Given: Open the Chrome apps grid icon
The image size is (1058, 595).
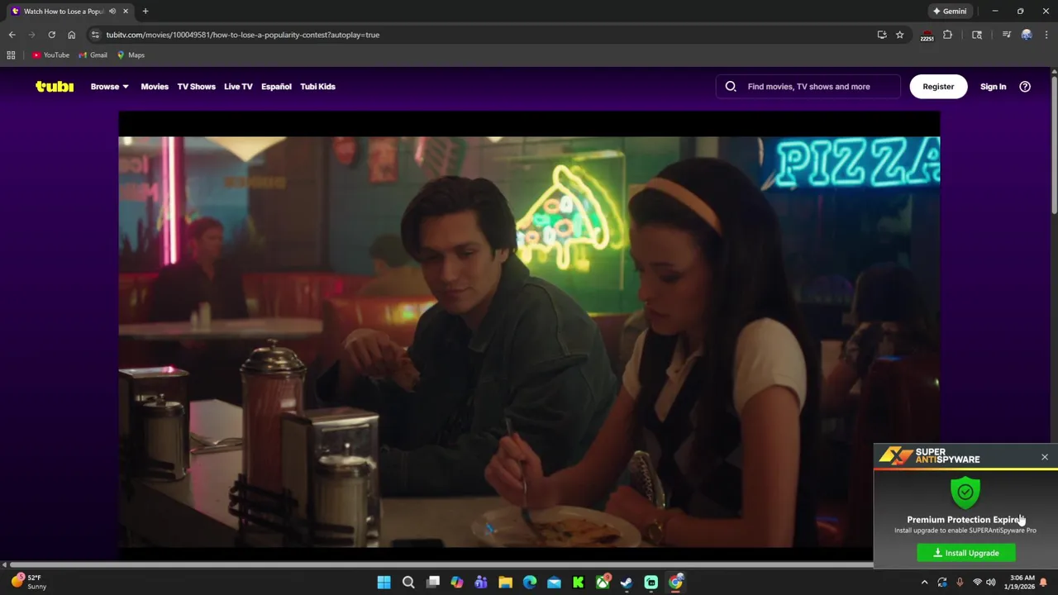Looking at the screenshot, I should [11, 55].
